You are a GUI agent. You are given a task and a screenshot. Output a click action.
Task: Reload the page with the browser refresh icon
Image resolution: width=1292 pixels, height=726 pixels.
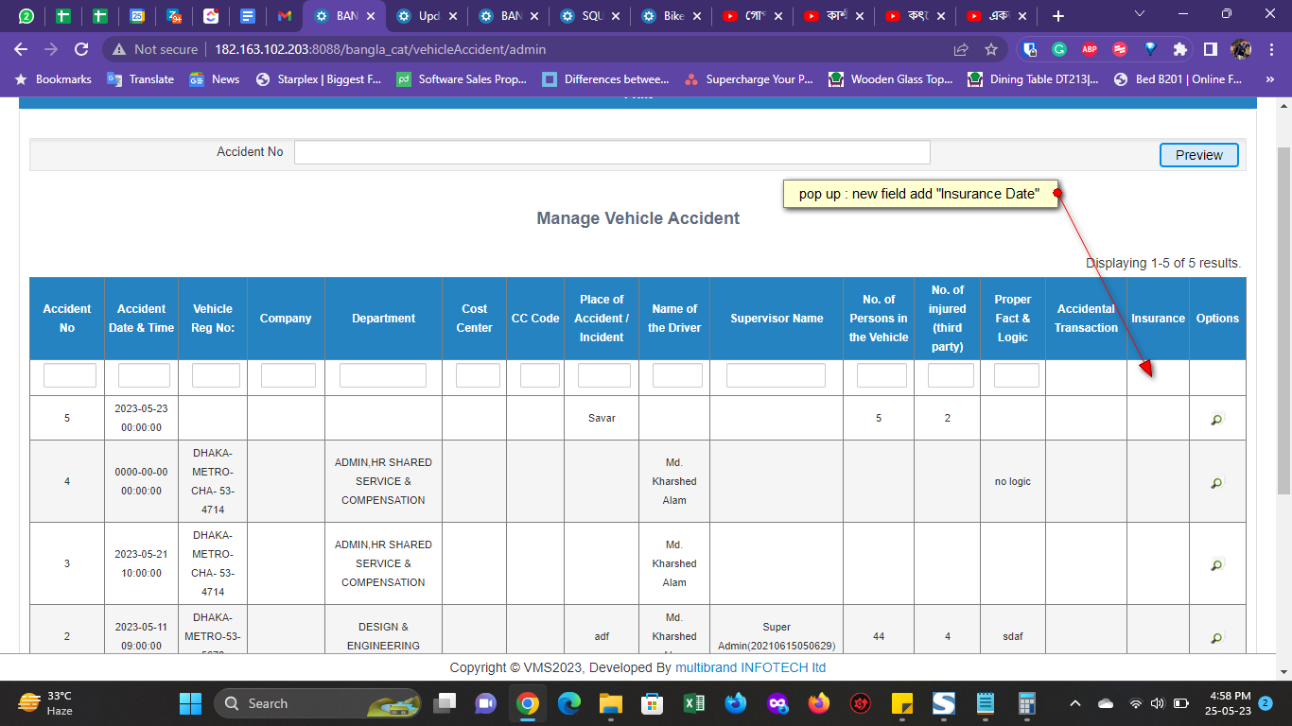(x=81, y=49)
